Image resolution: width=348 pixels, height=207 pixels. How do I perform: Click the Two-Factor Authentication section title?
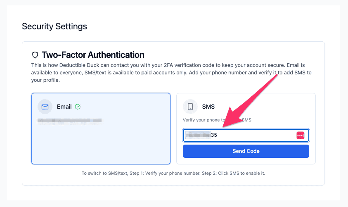point(93,55)
